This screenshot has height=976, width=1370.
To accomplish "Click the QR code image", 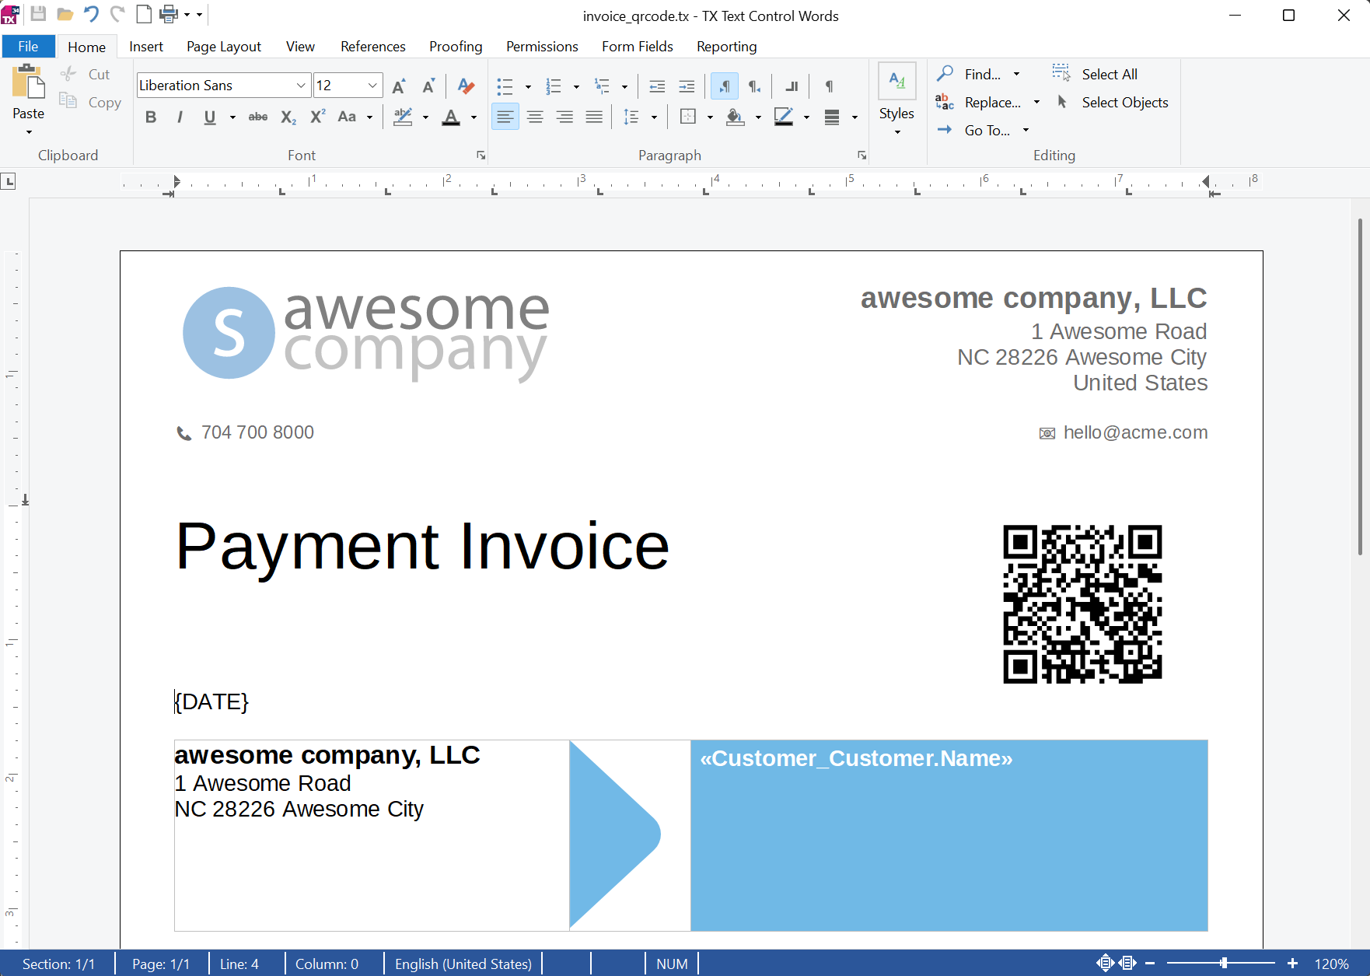I will pyautogui.click(x=1082, y=604).
